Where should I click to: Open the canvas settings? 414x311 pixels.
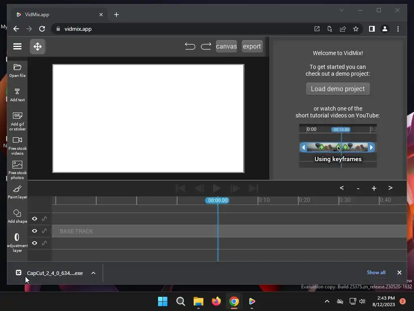[x=226, y=46]
